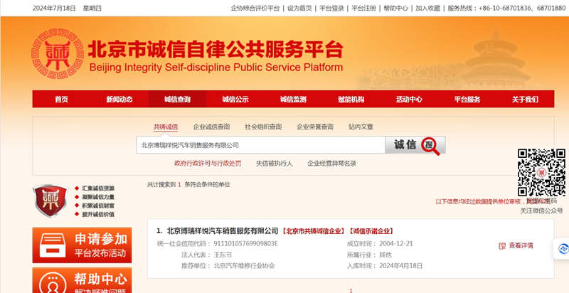Click 凝聚诚信力量 bullet text

point(98,197)
